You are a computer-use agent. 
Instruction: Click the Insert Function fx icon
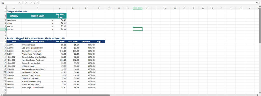35,3
